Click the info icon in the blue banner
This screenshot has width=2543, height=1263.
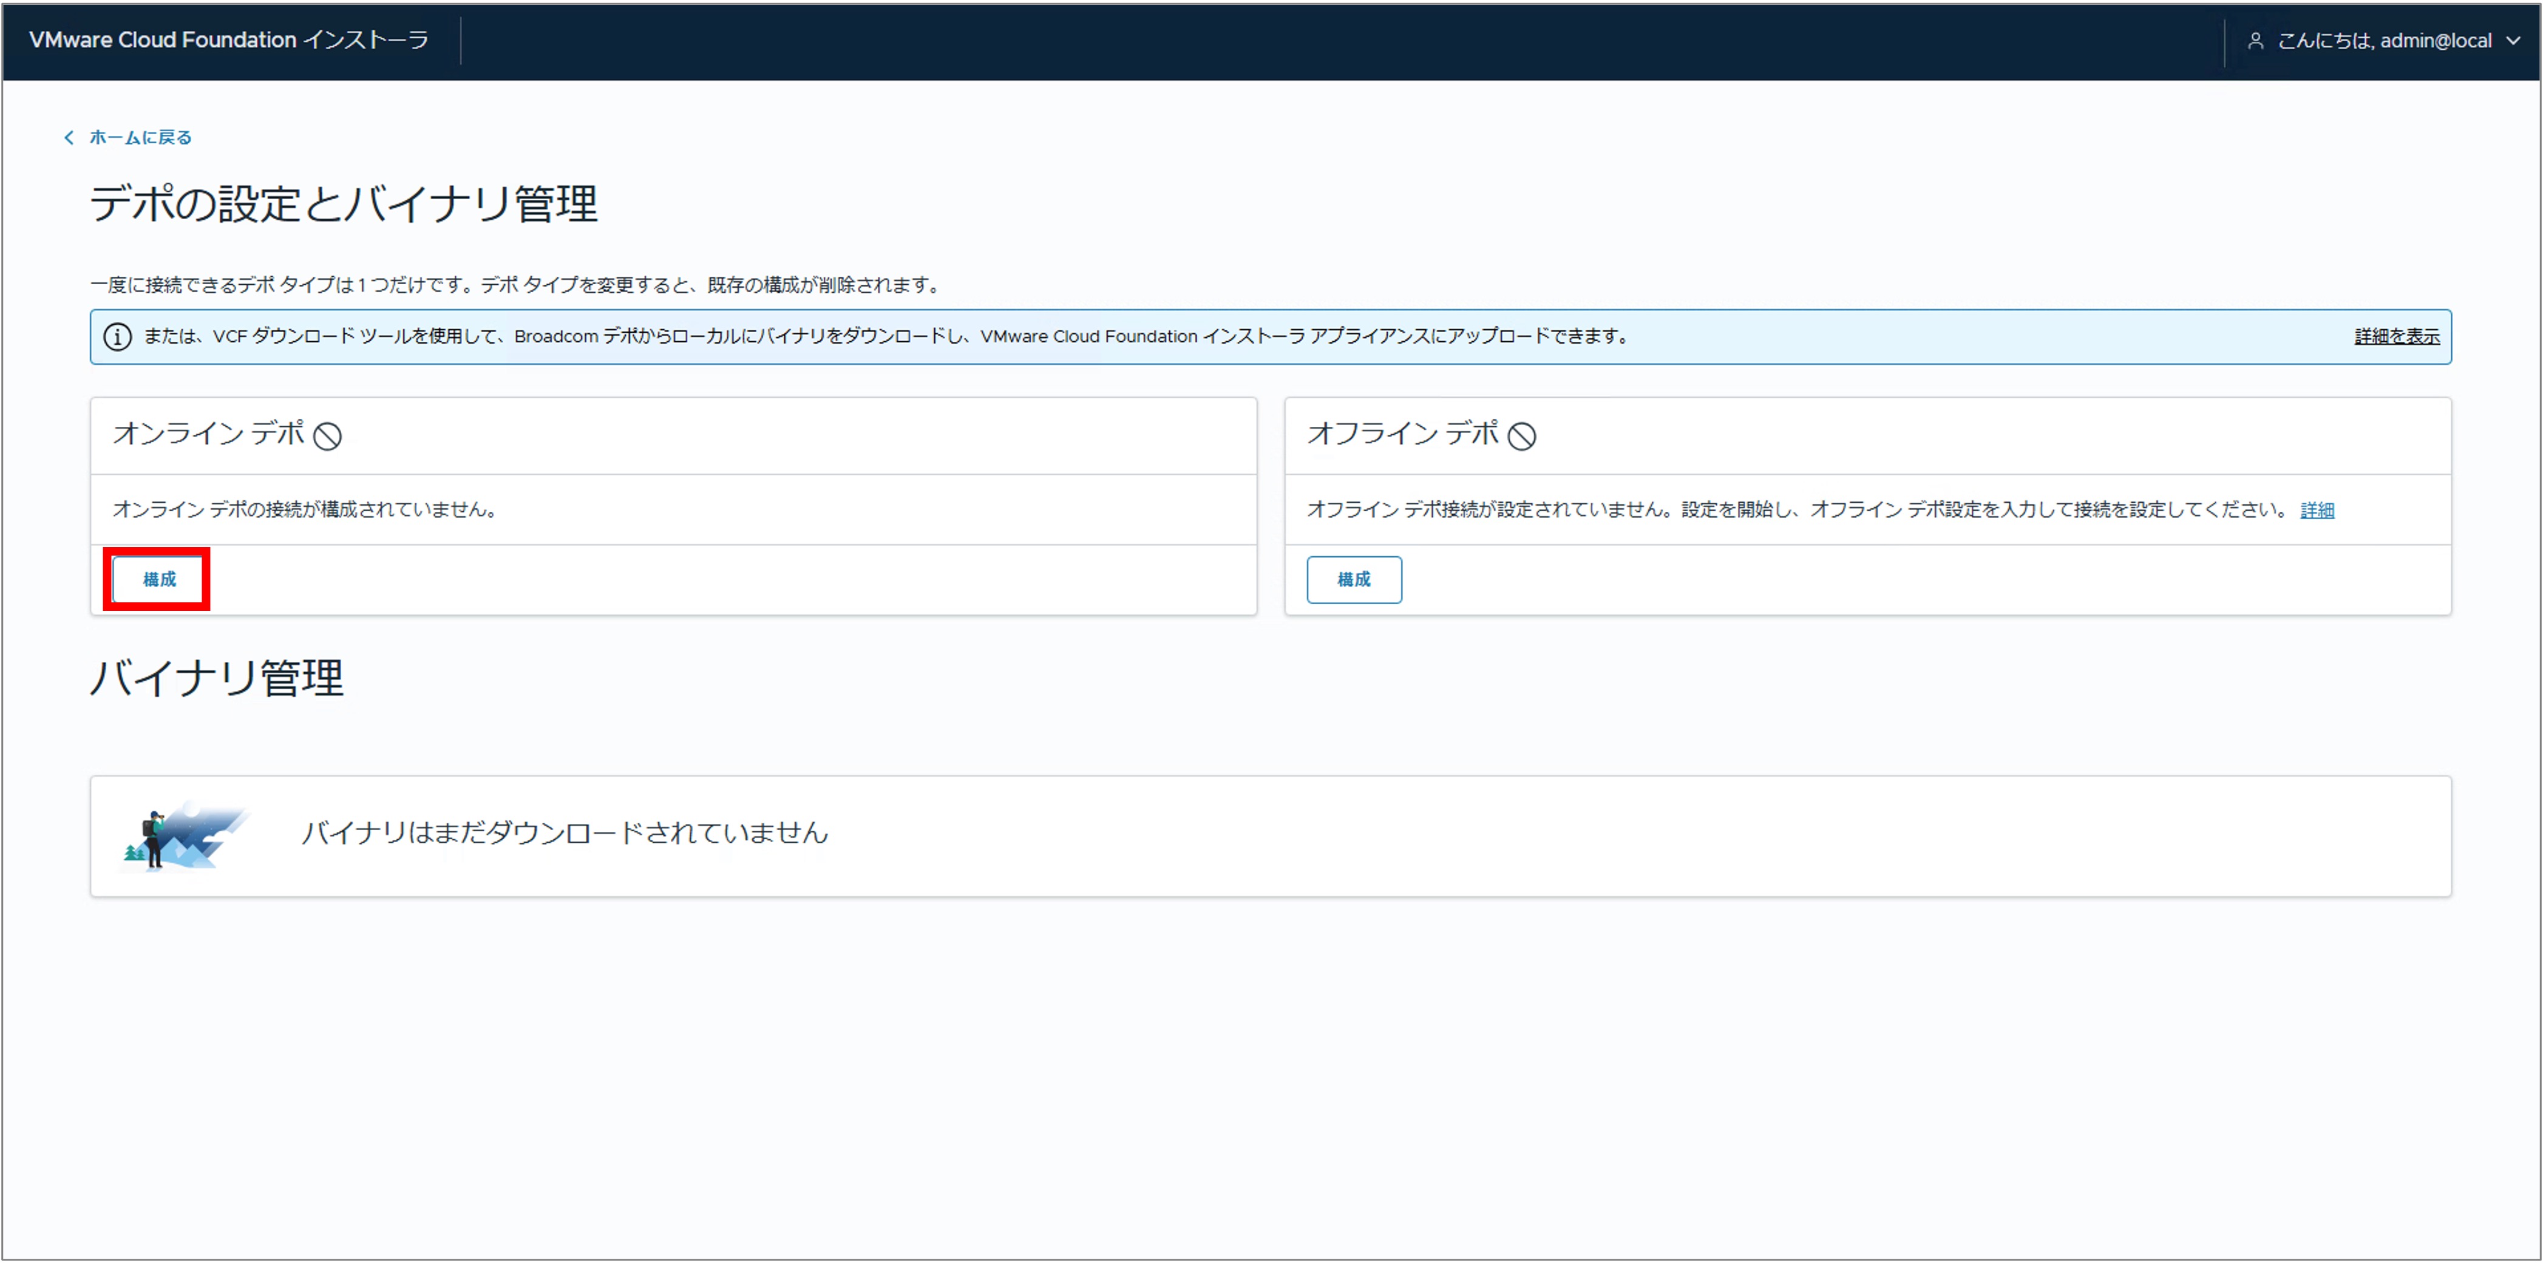pos(118,337)
